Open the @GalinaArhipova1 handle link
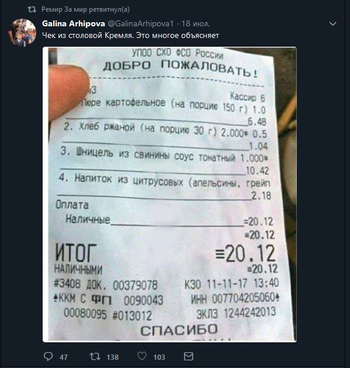 point(140,23)
